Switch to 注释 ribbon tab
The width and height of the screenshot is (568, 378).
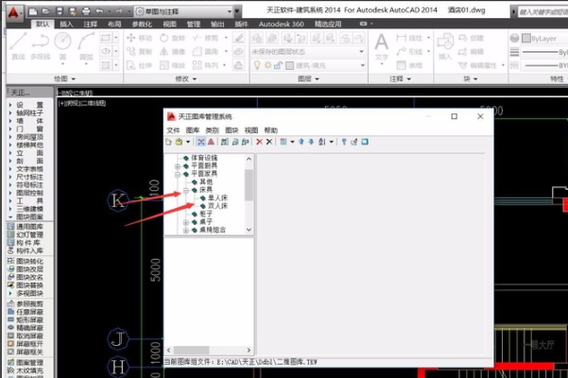(90, 25)
